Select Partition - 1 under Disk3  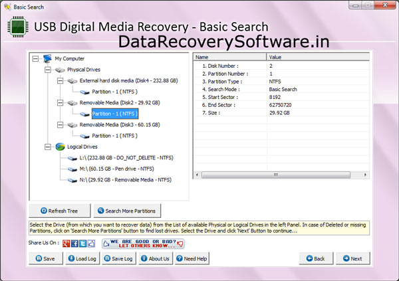pos(114,136)
